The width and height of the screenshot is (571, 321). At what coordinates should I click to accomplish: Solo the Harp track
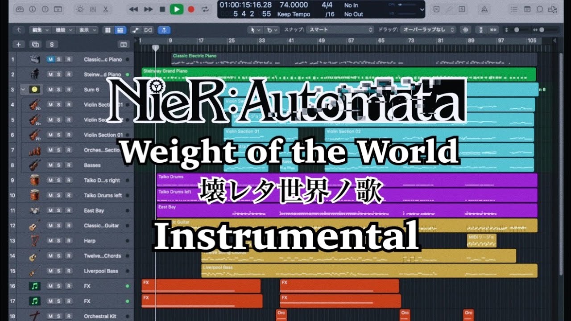tap(59, 241)
